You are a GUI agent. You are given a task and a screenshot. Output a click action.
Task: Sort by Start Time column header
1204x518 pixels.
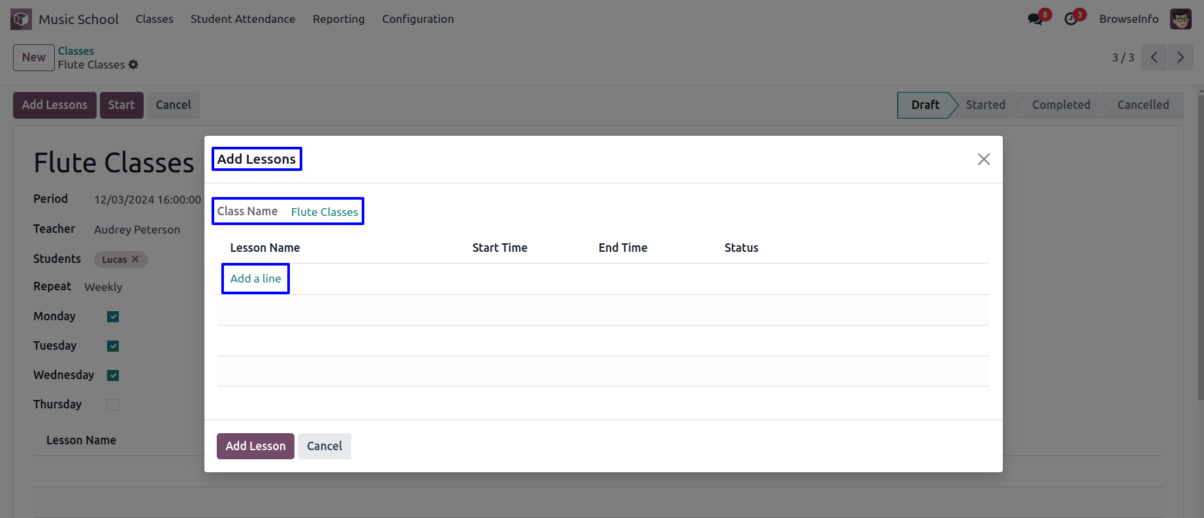pos(499,248)
